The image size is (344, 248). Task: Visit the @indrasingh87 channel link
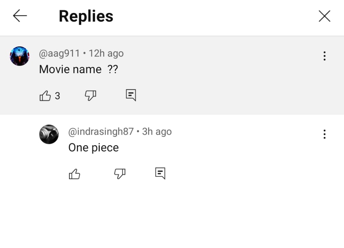(101, 132)
